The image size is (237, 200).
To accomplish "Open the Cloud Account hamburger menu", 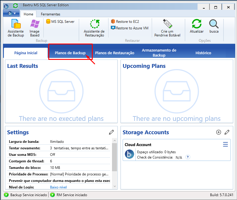I will click(x=225, y=144).
